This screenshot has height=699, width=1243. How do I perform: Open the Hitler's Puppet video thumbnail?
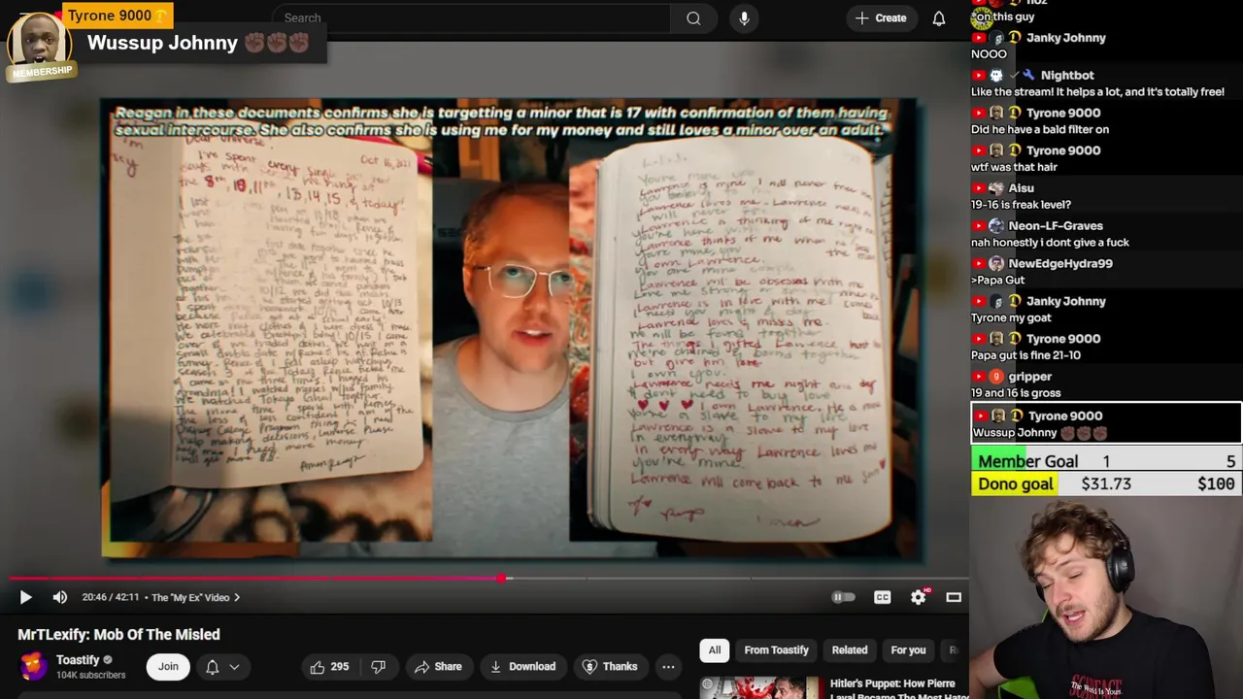pos(759,687)
